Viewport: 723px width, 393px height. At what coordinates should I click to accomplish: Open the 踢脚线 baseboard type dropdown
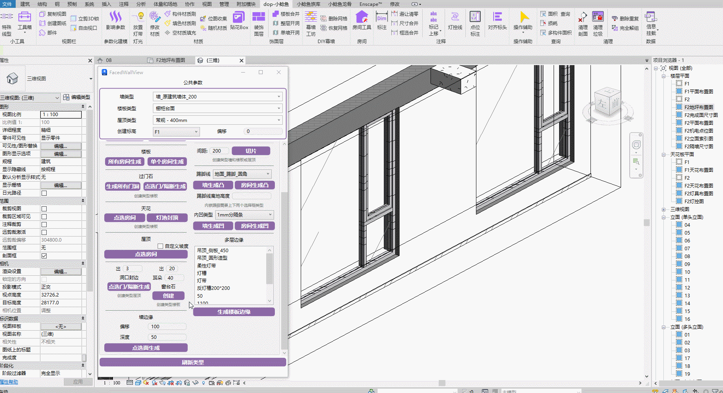[242, 174]
